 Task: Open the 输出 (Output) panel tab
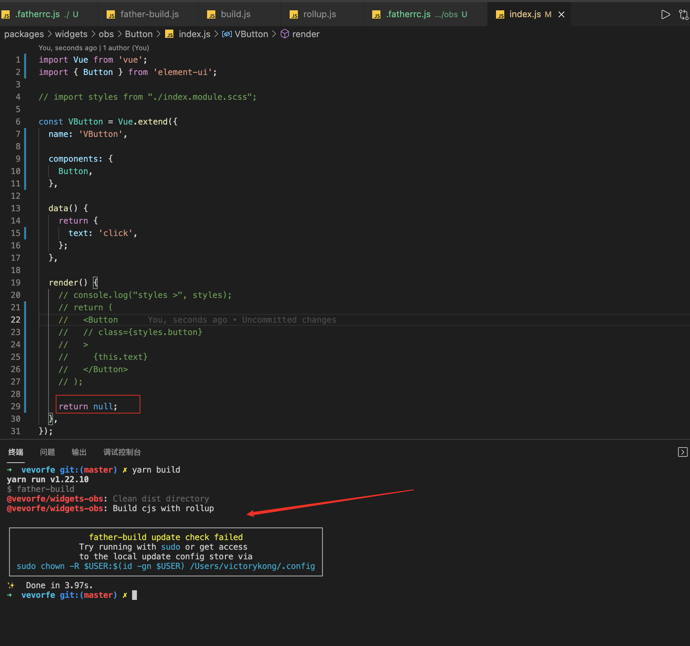(79, 452)
